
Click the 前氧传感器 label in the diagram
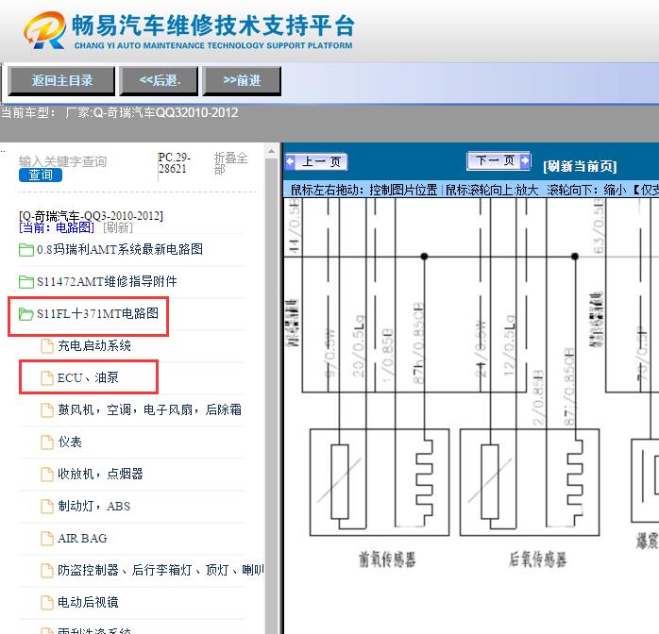pyautogui.click(x=387, y=559)
